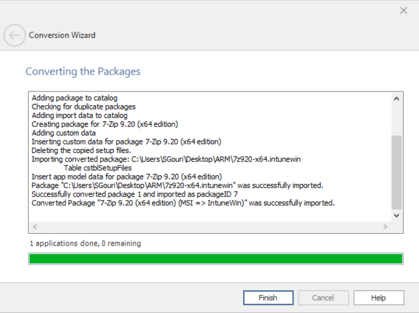The image size is (419, 313).
Task: Click the log's horizontal scroll left arrow
Action: tap(34, 227)
